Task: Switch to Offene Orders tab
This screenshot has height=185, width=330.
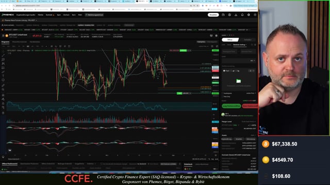Action: pos(48,164)
